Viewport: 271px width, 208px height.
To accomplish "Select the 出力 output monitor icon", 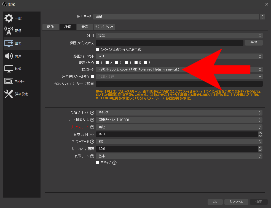I will pyautogui.click(x=9, y=43).
